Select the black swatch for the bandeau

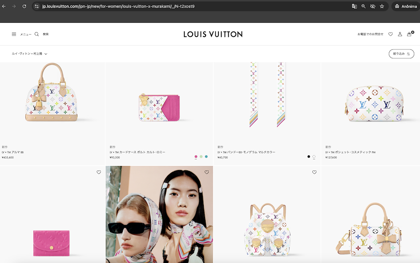click(309, 157)
